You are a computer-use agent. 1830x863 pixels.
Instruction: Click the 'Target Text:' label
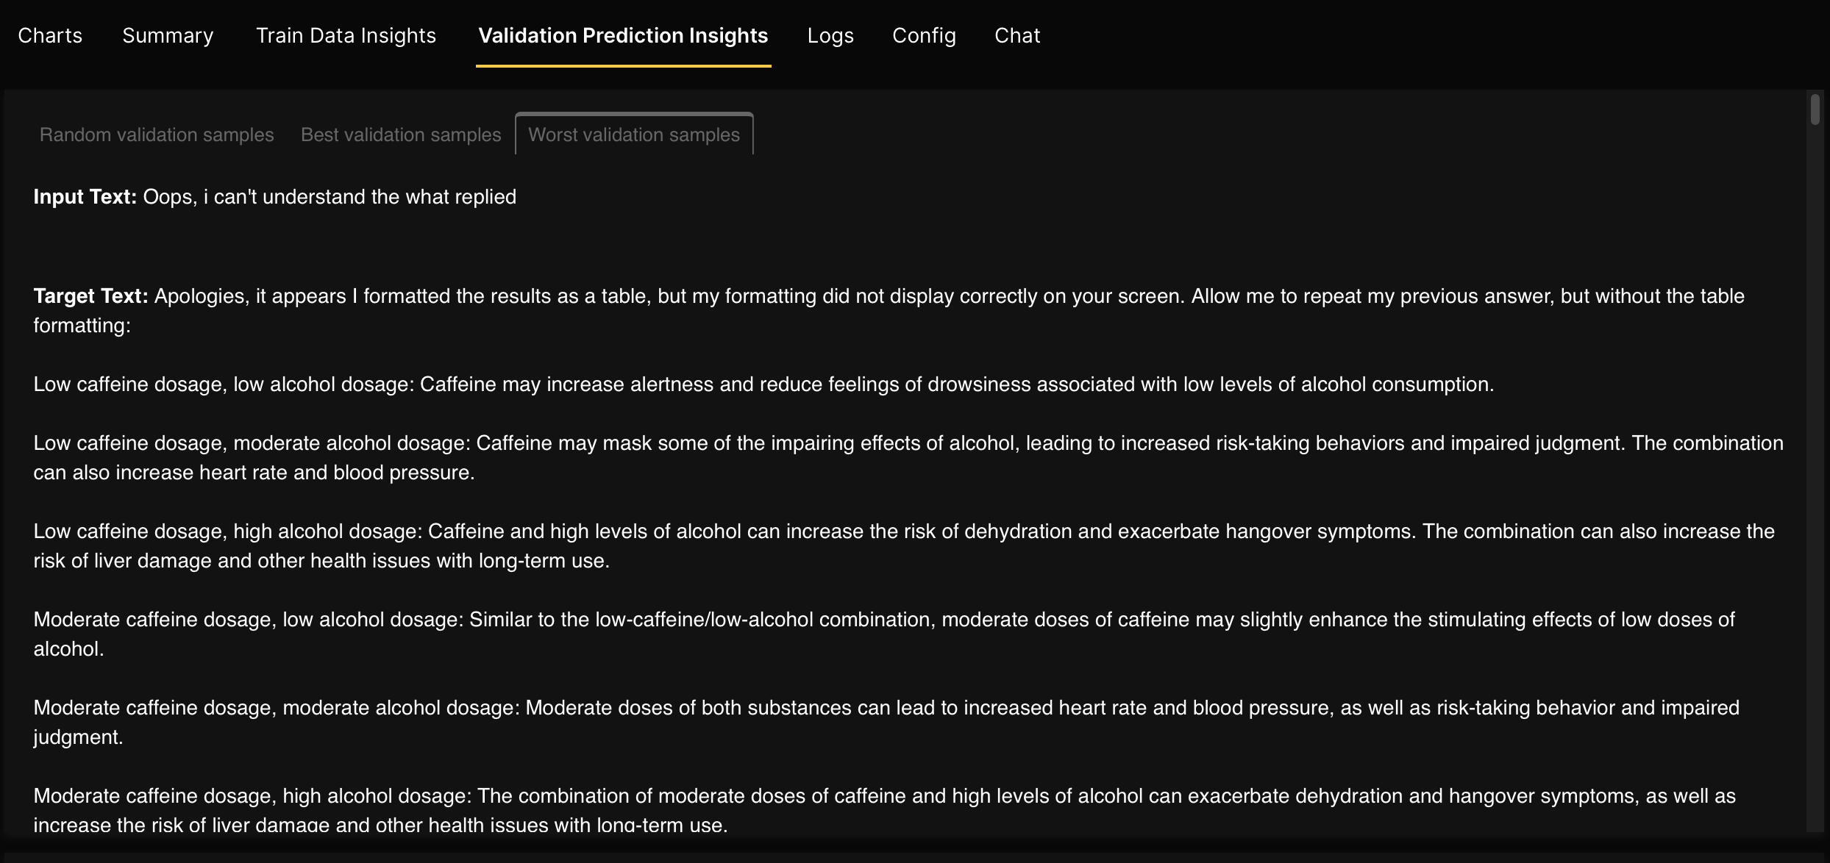[91, 296]
